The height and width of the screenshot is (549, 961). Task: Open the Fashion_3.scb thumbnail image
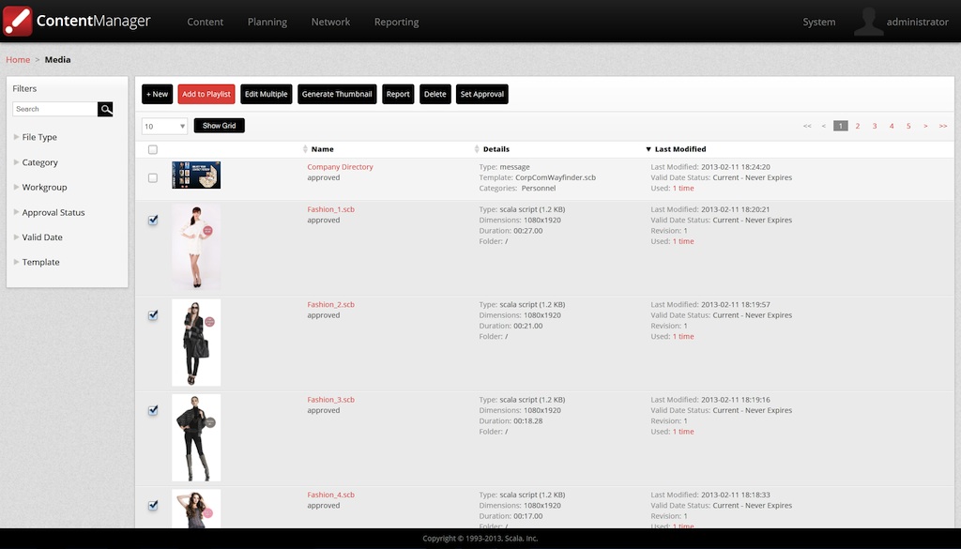196,437
